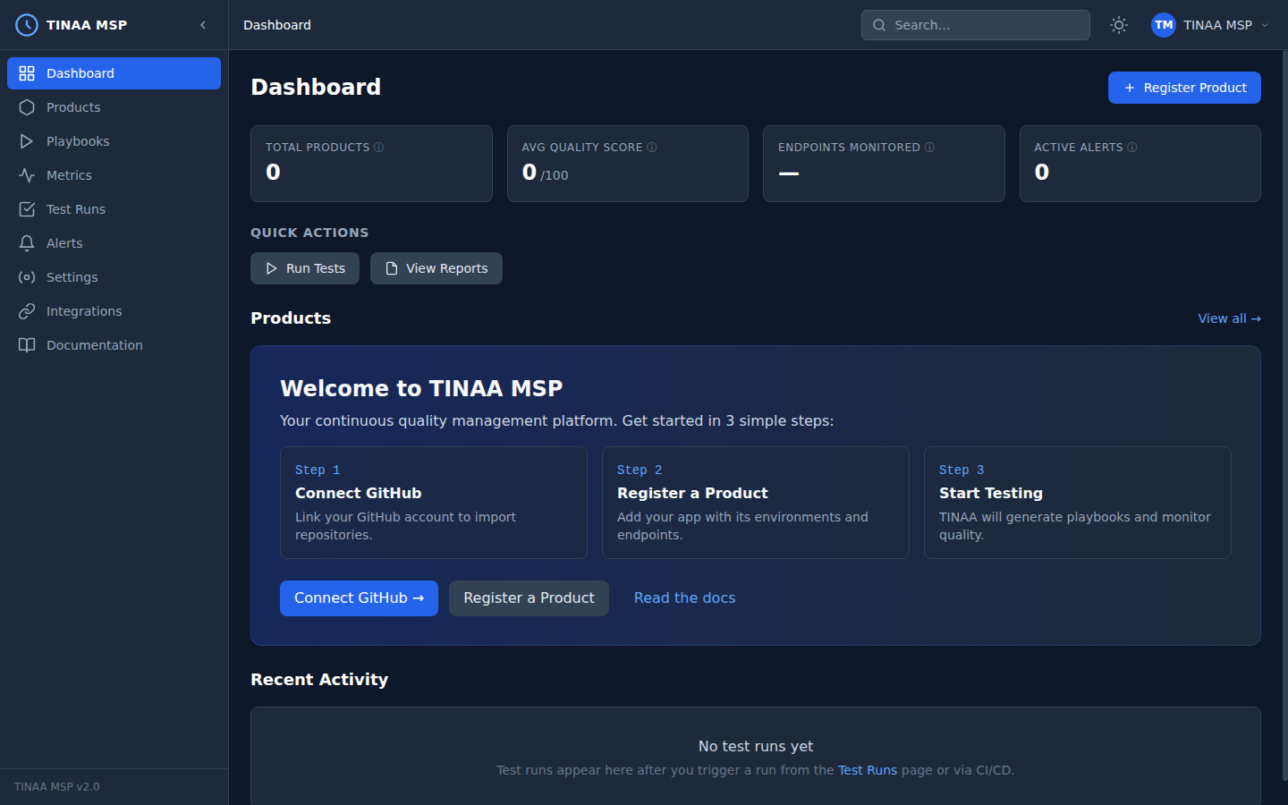The width and height of the screenshot is (1288, 805).
Task: Open the Read the docs link
Action: pyautogui.click(x=684, y=598)
